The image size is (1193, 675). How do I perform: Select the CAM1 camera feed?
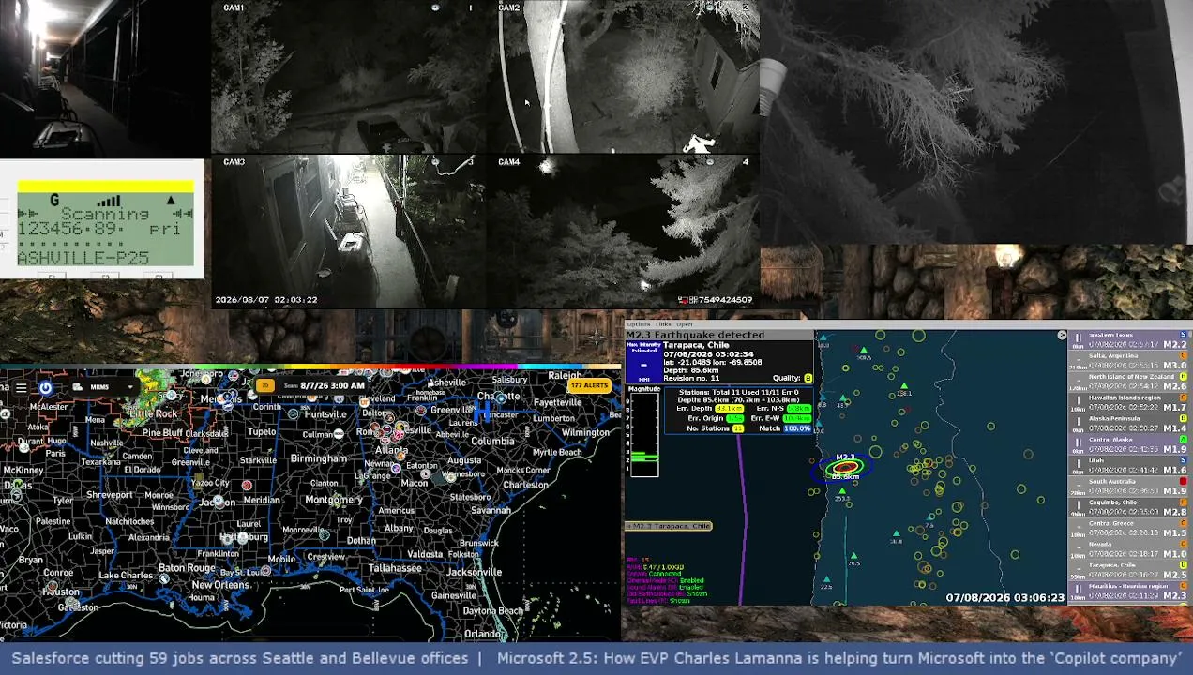(349, 77)
